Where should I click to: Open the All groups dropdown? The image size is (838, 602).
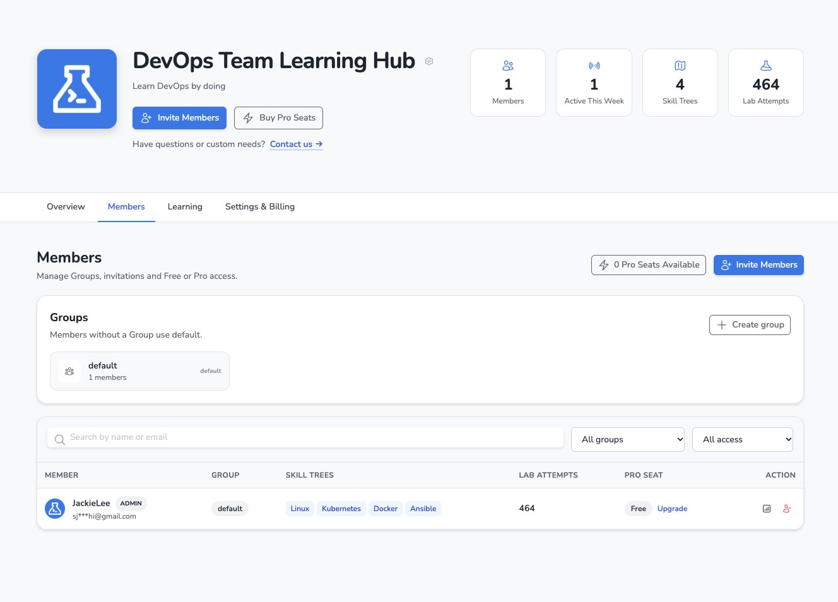(628, 440)
